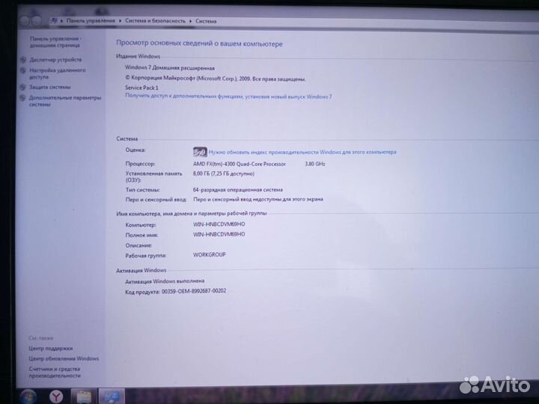
Task: Open Дополнительные параметры системы link
Action: 65,101
